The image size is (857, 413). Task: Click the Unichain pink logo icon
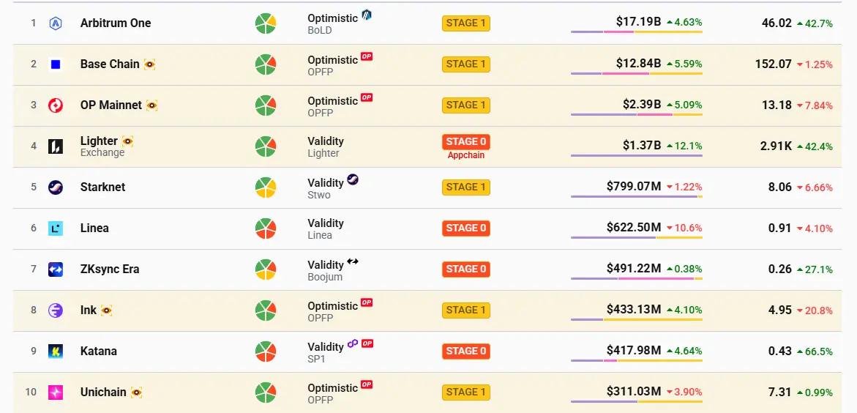(x=56, y=392)
